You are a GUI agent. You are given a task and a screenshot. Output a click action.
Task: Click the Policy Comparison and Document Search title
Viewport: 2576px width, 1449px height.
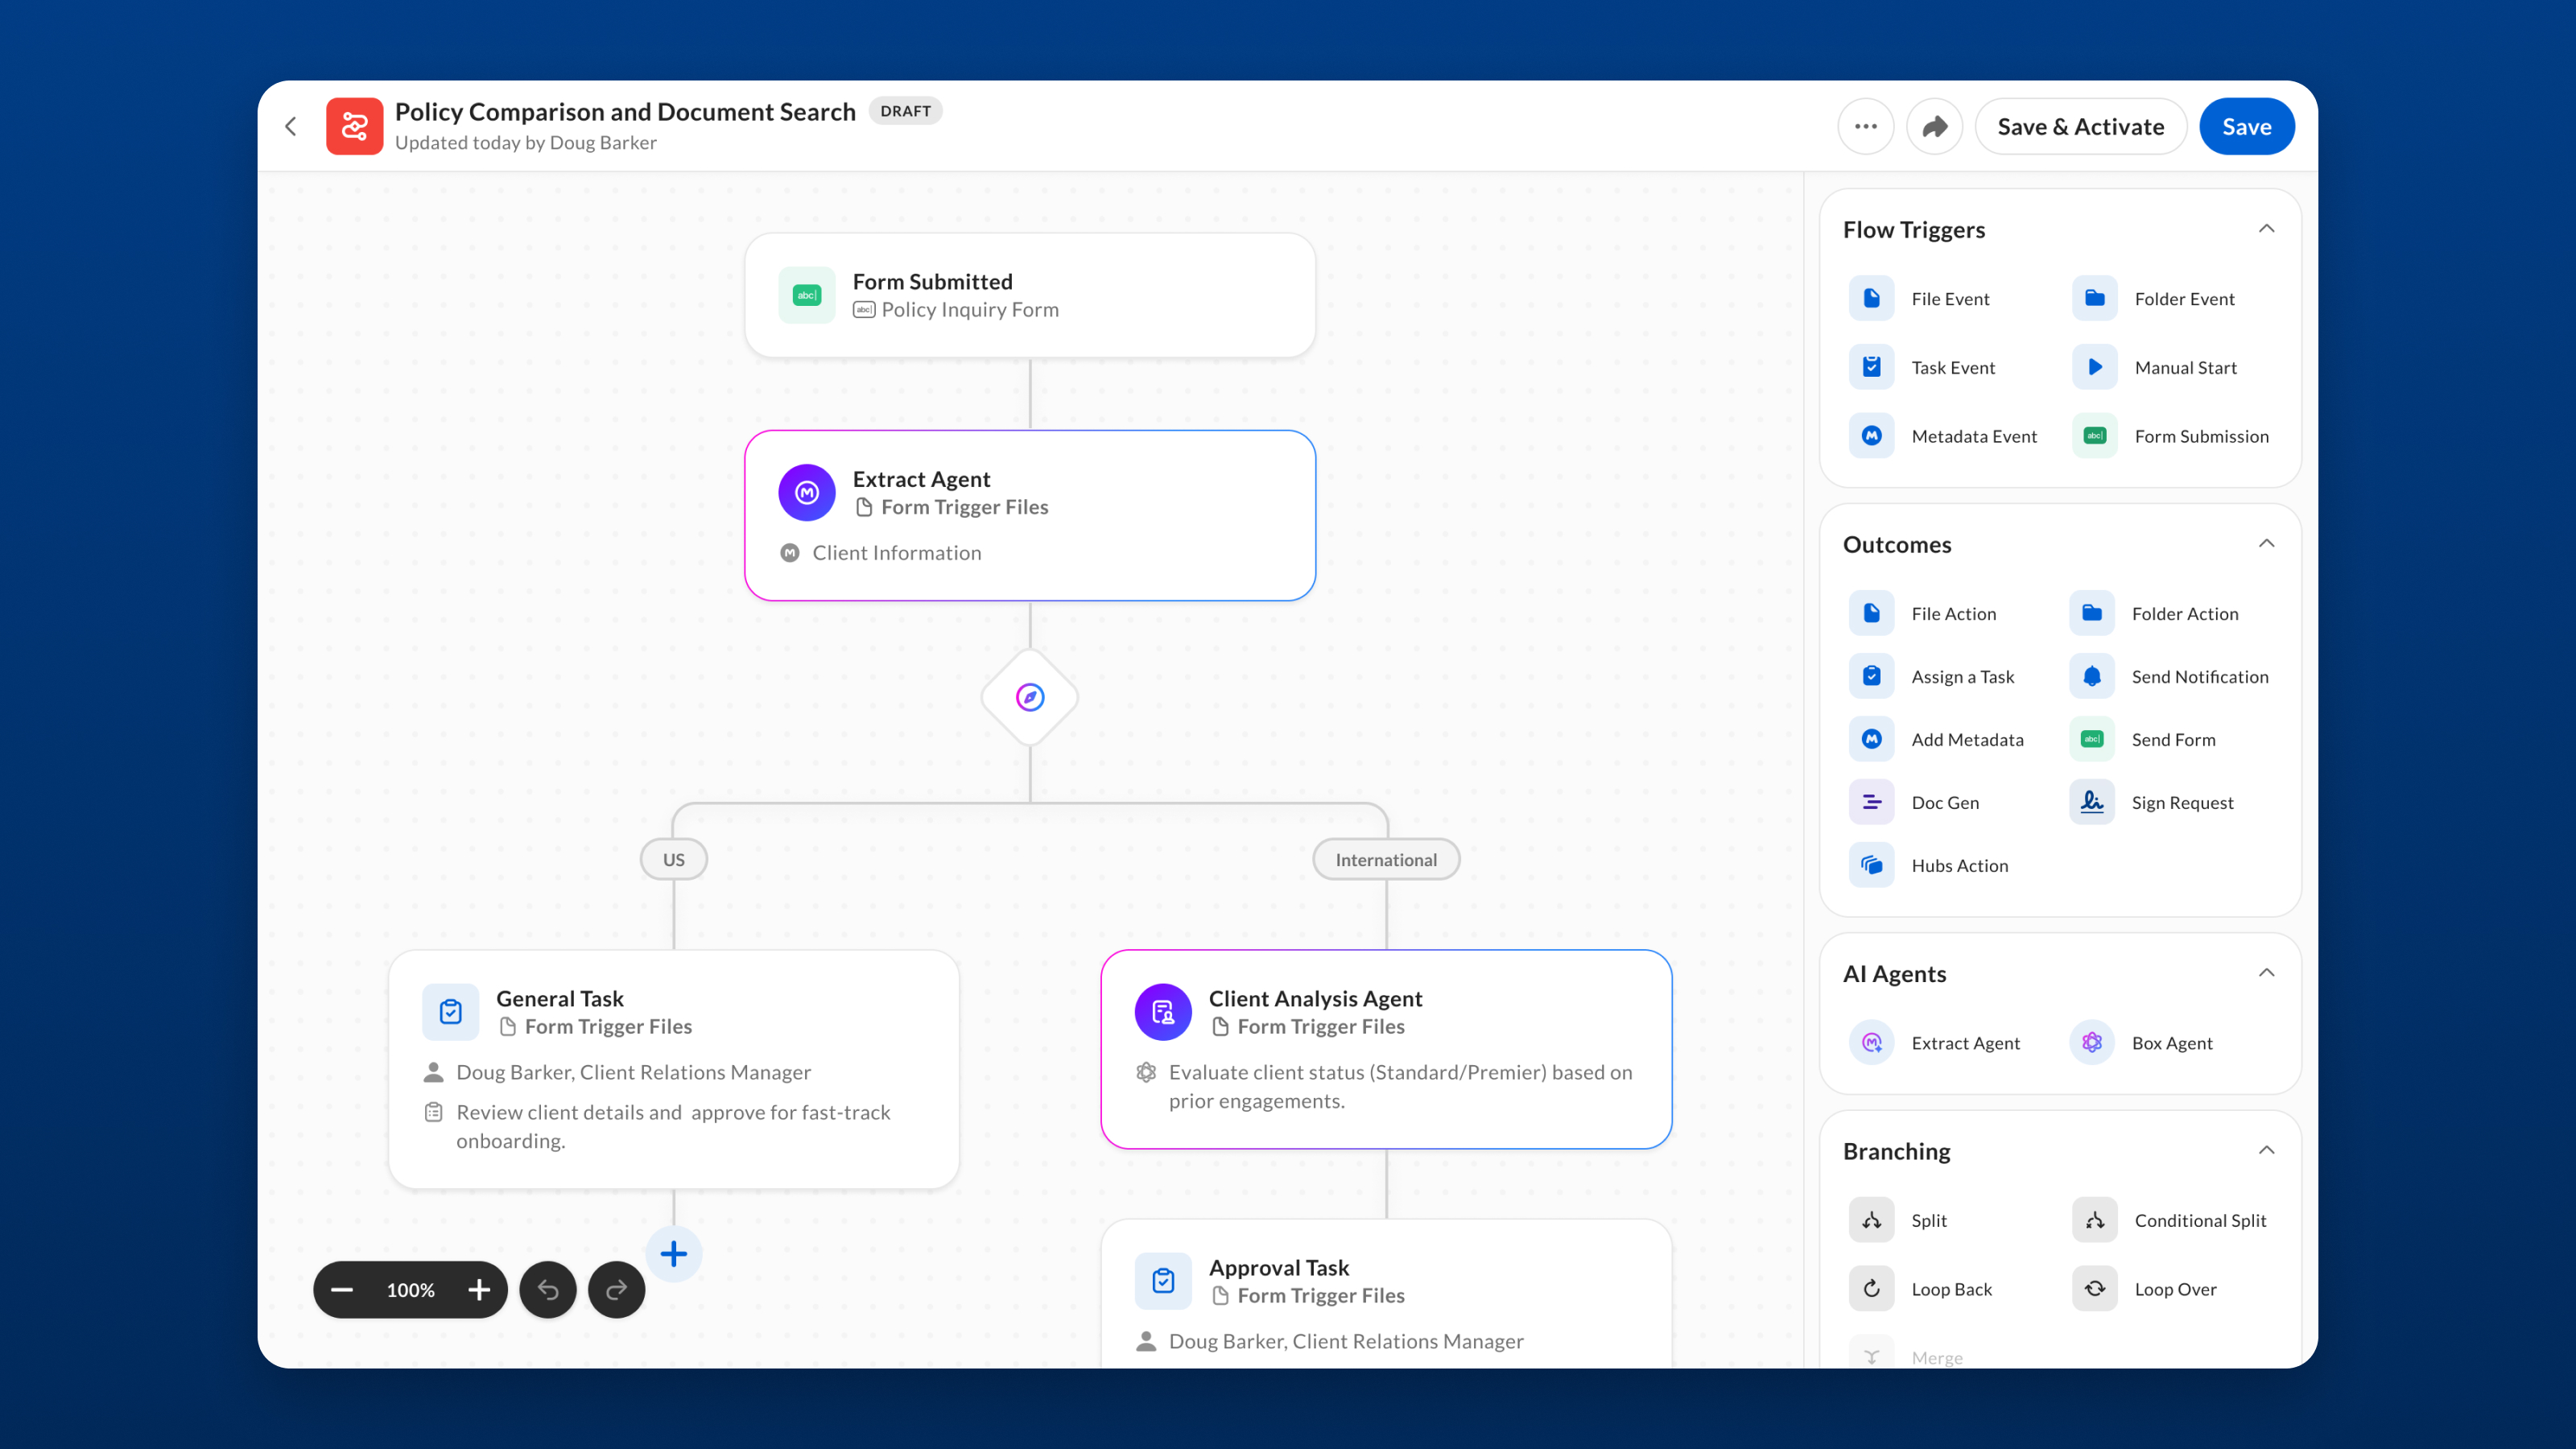625,111
